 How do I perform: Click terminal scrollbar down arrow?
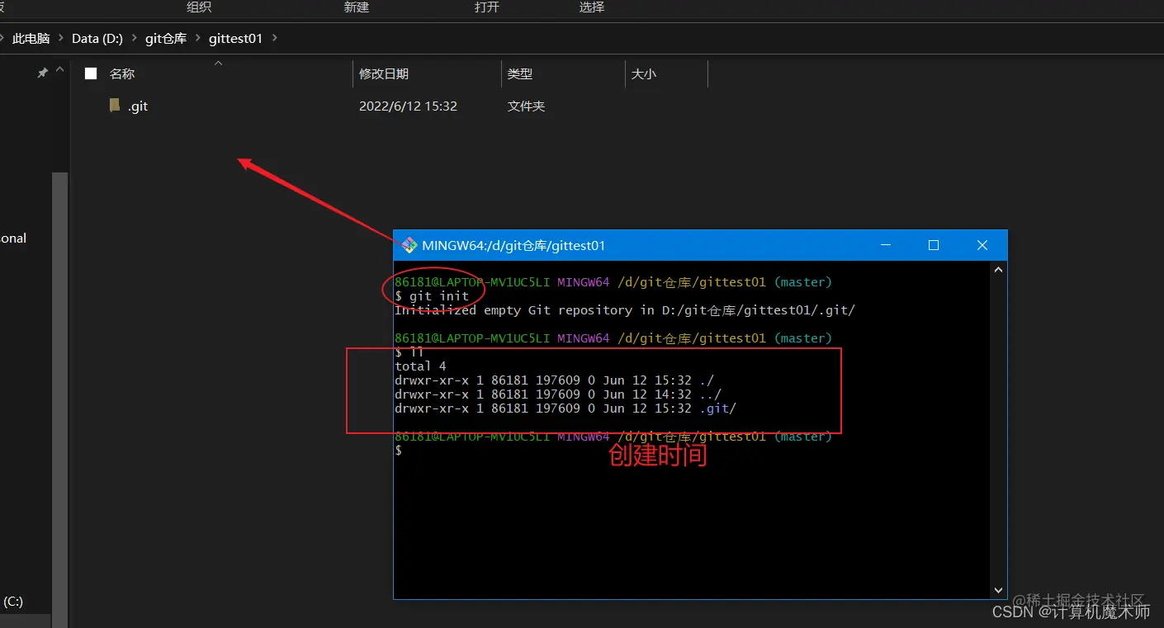pos(998,590)
